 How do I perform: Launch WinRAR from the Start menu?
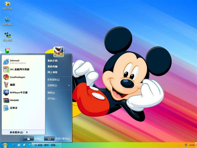14,100
